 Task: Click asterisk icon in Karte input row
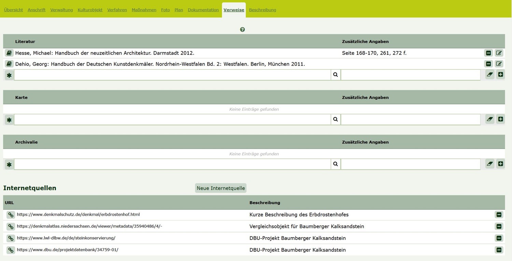point(9,120)
